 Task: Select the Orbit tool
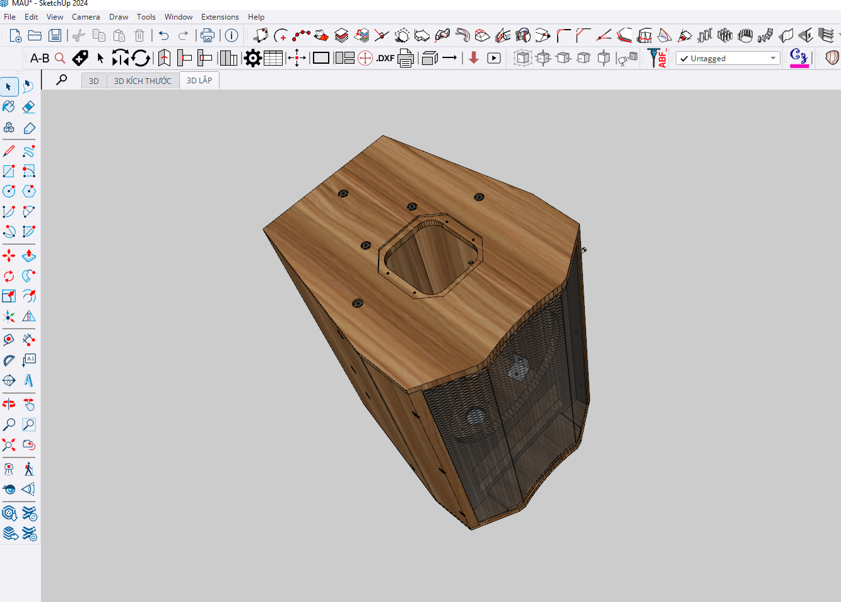pos(9,404)
